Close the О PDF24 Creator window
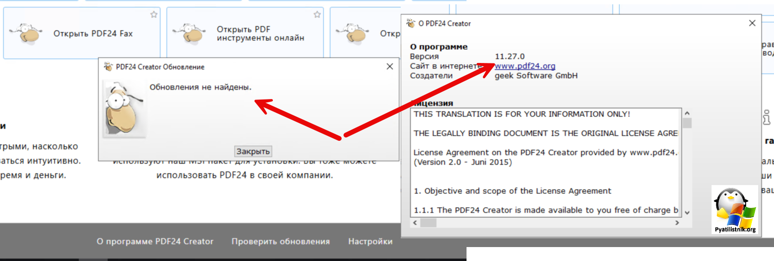This screenshot has height=261, width=774. (x=752, y=23)
